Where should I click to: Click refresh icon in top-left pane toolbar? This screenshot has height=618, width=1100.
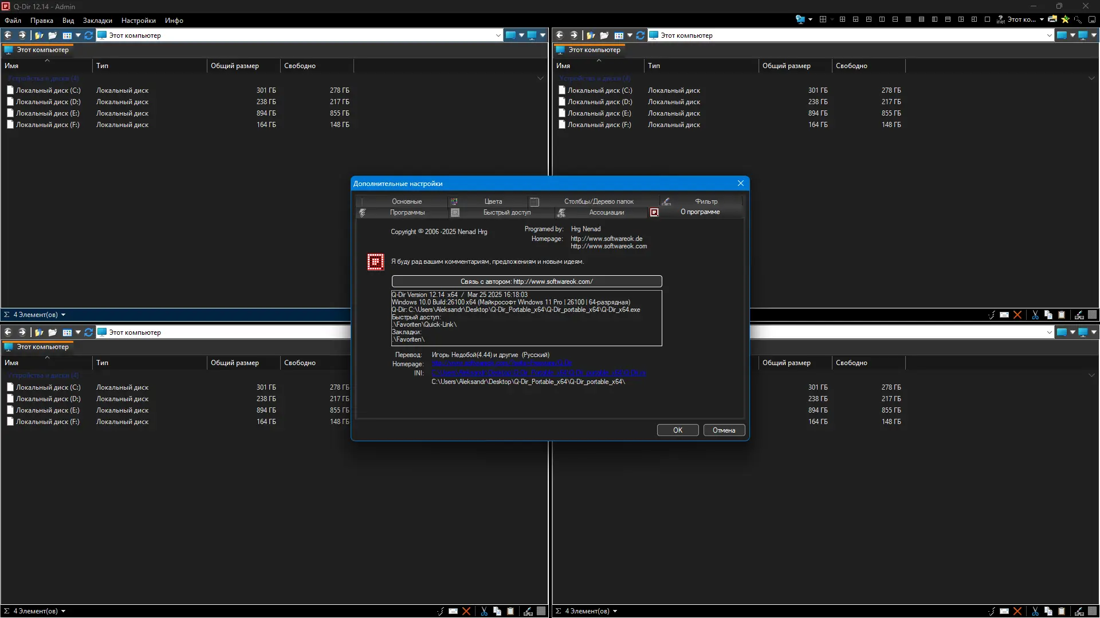point(88,35)
